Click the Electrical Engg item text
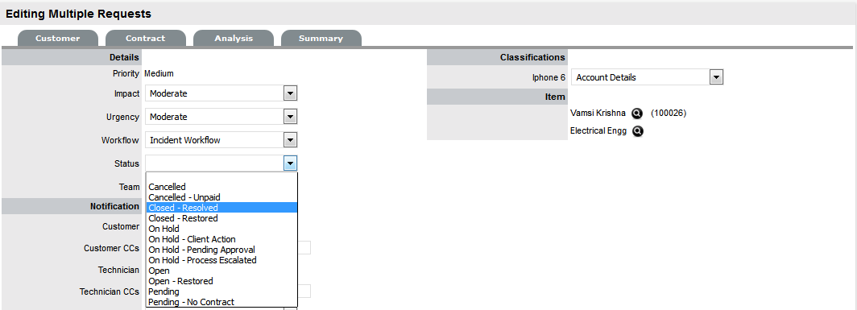 (x=598, y=130)
